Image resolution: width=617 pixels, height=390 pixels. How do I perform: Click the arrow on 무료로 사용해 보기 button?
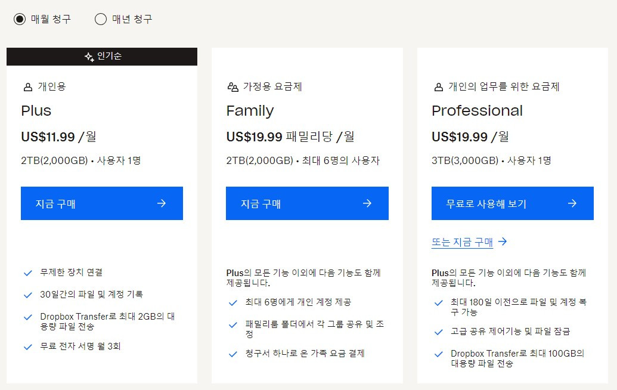(572, 203)
